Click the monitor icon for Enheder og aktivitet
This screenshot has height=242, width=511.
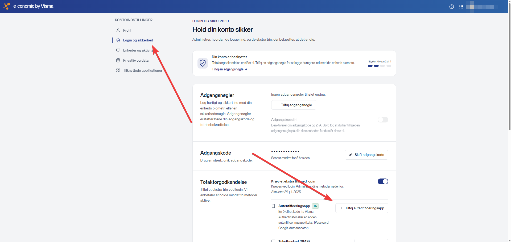(x=118, y=50)
